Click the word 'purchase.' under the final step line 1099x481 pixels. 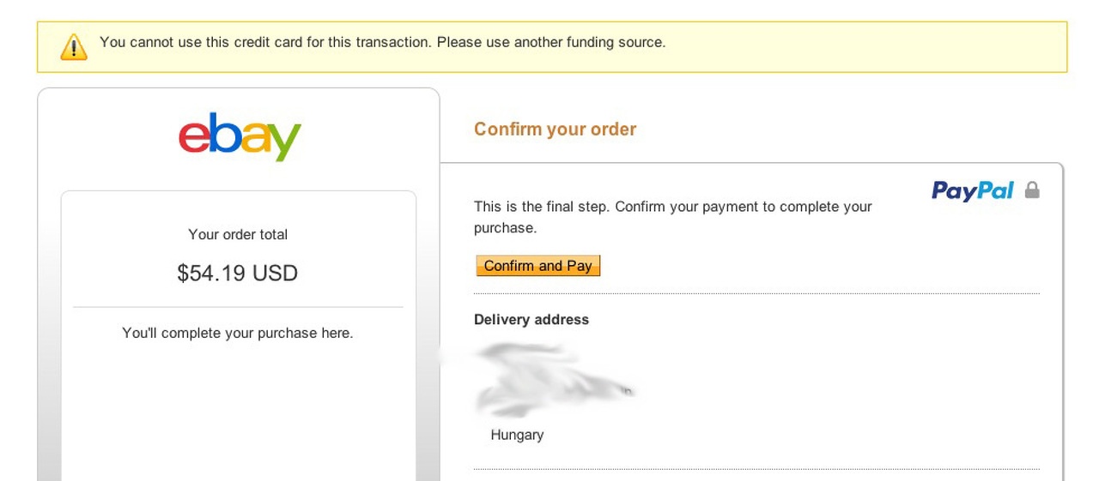click(x=505, y=228)
